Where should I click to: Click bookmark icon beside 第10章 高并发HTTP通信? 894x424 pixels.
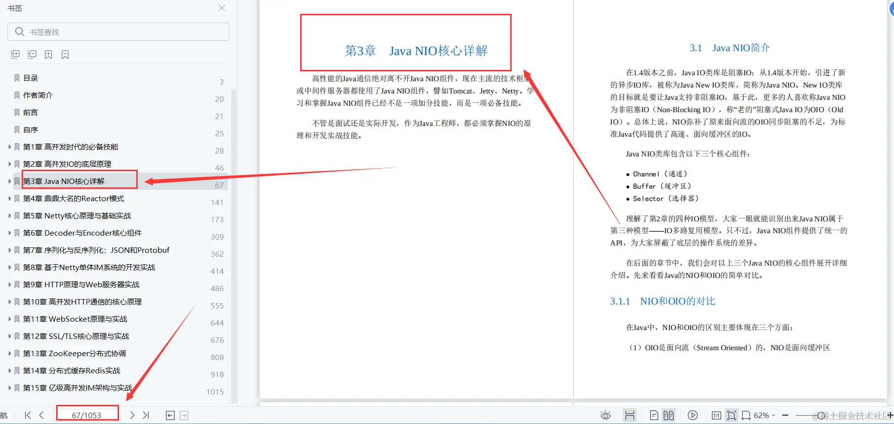(17, 302)
